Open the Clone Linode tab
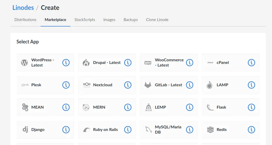 157,20
